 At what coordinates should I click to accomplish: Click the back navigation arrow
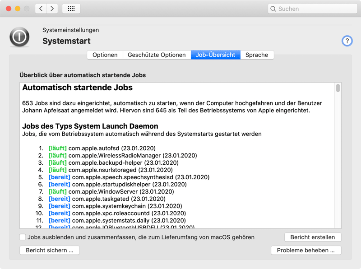click(41, 9)
